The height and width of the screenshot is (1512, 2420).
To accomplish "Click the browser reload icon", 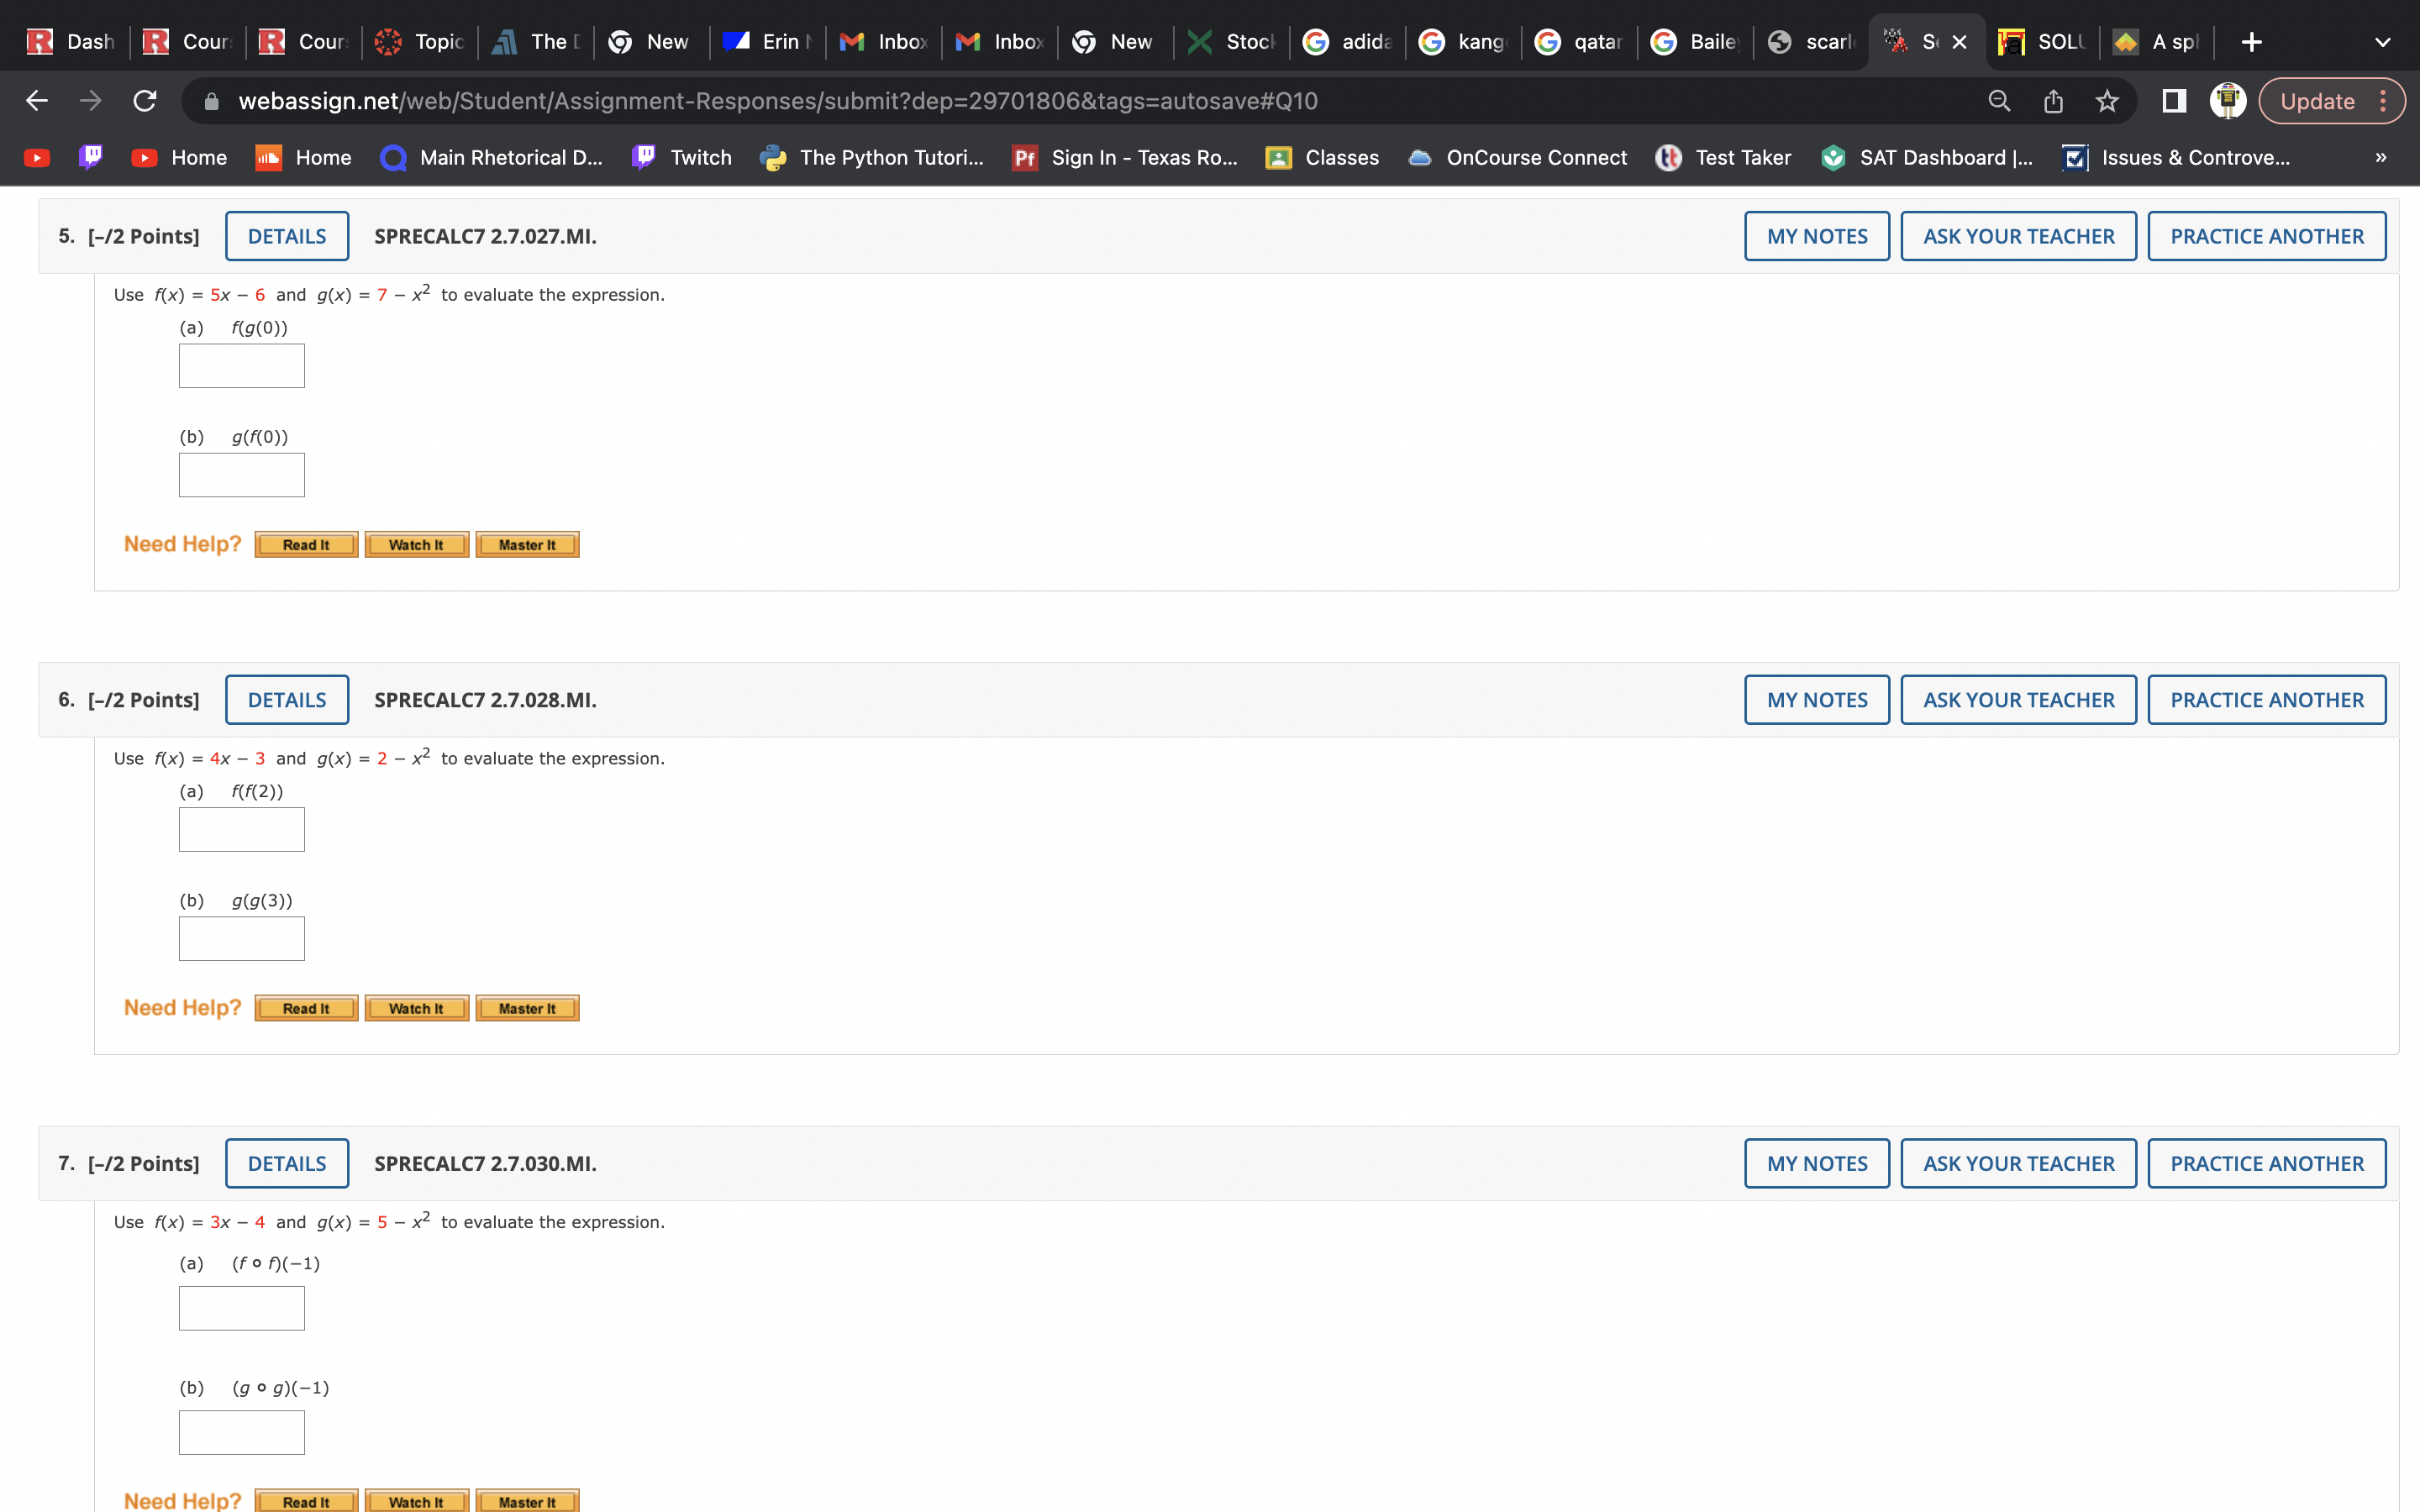I will [145, 101].
